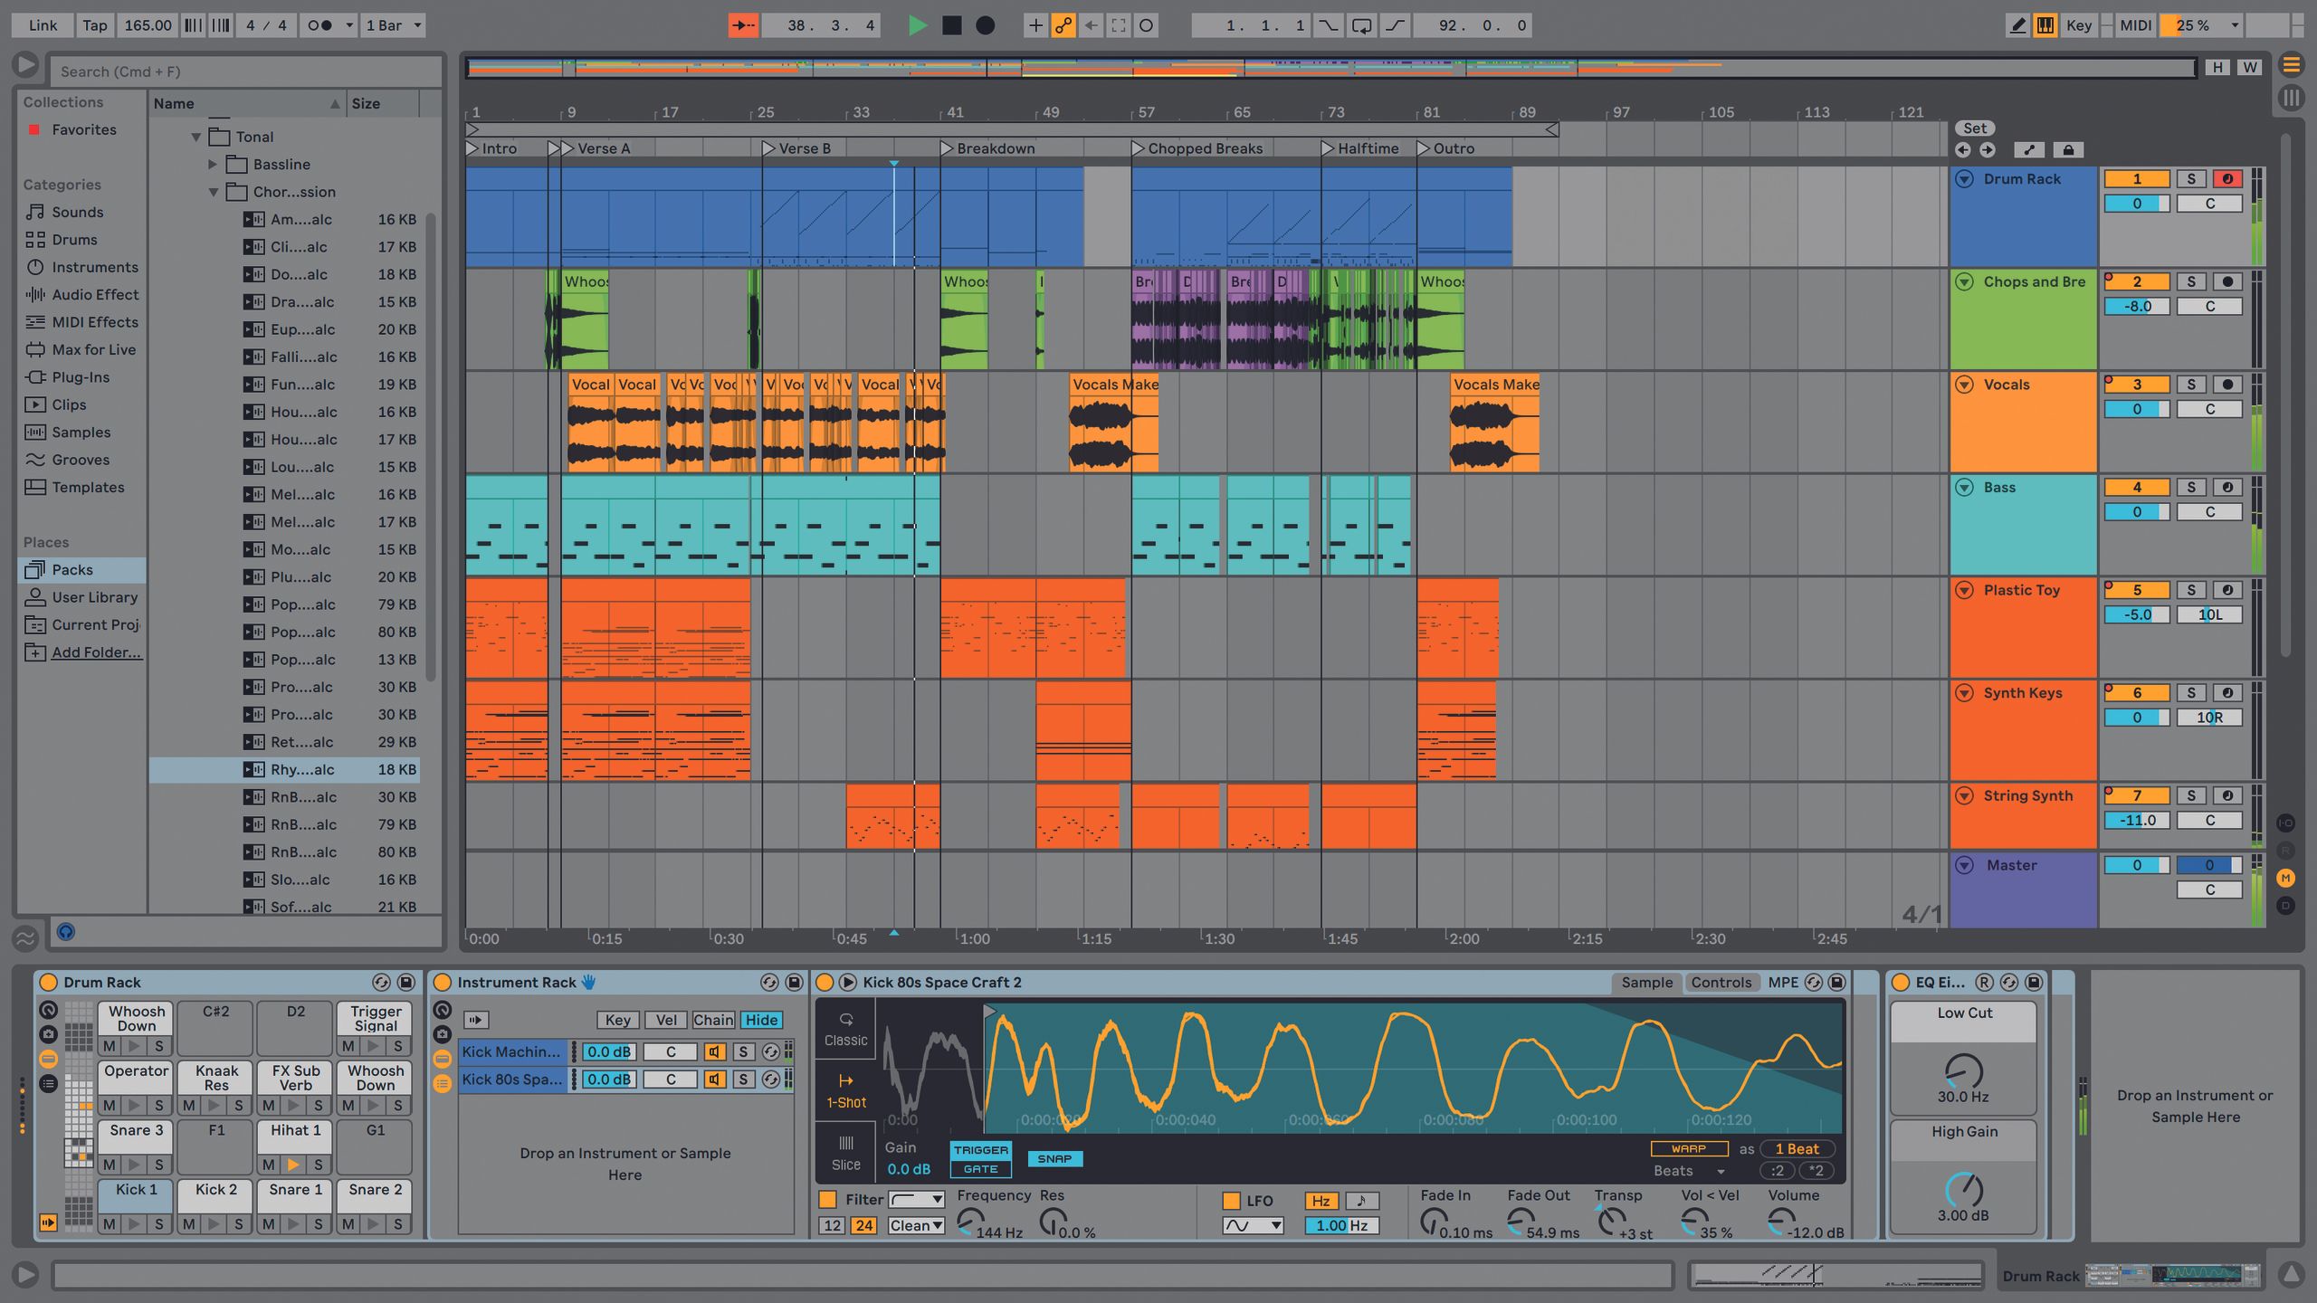This screenshot has width=2317, height=1303.
Task: Collapse the Tonal folder in the browser
Action: [x=196, y=137]
